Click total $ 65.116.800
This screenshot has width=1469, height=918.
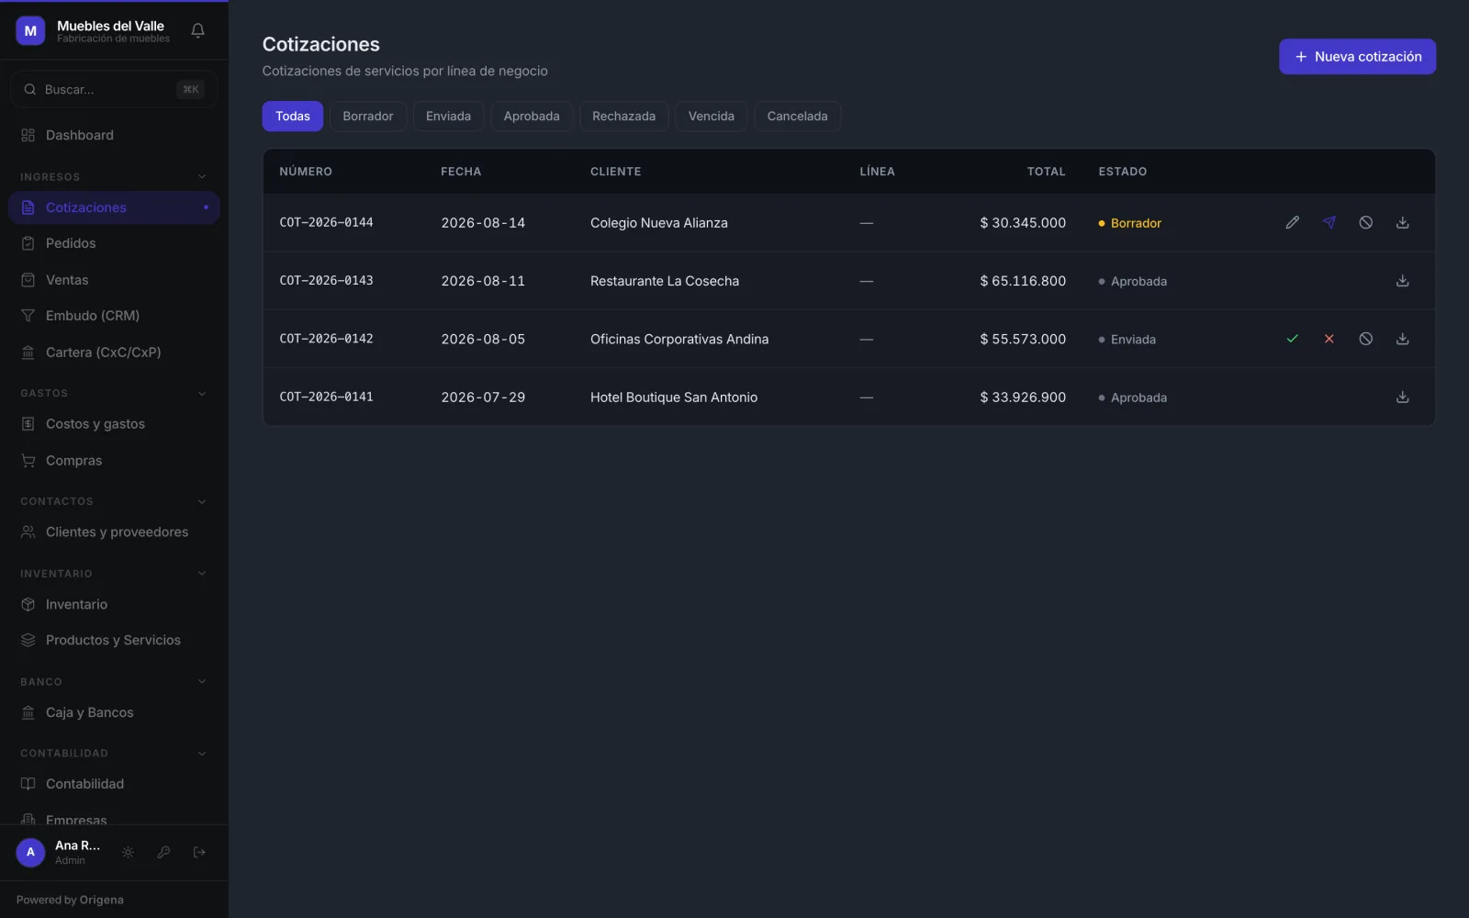[x=1023, y=281]
